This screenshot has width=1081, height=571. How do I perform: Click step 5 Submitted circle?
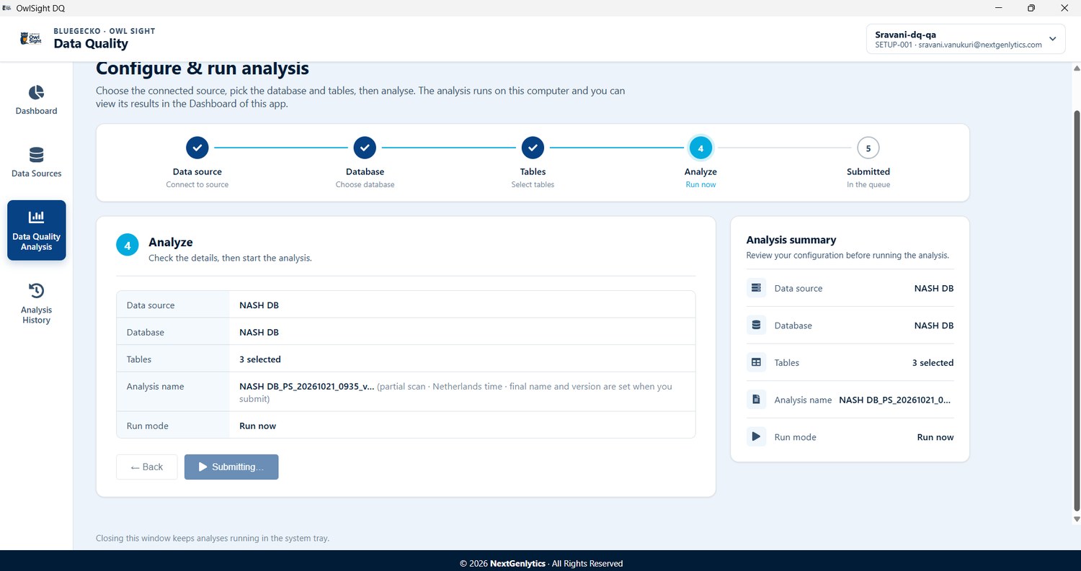point(868,148)
